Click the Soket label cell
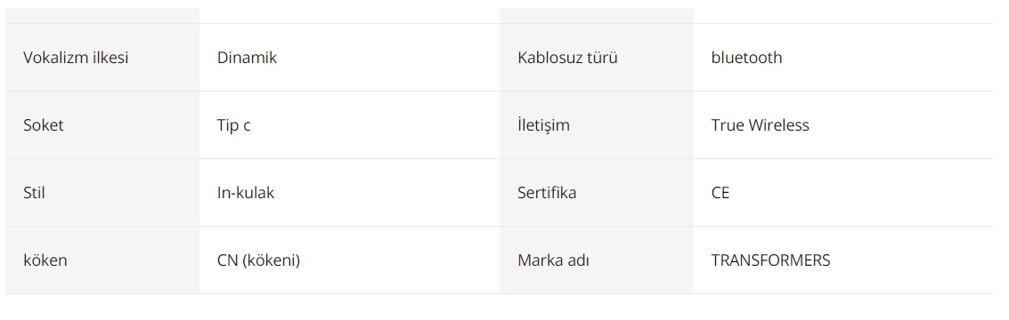Screen dimensions: 1009x320 pos(102,125)
